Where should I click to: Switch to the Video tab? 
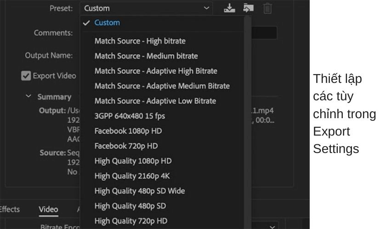click(48, 210)
